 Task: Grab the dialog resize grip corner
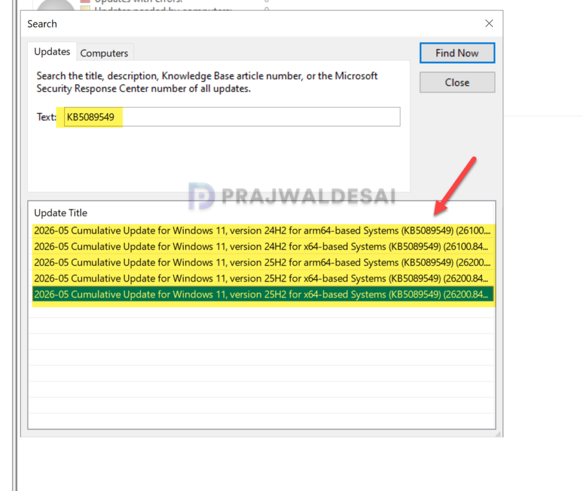tap(498, 433)
